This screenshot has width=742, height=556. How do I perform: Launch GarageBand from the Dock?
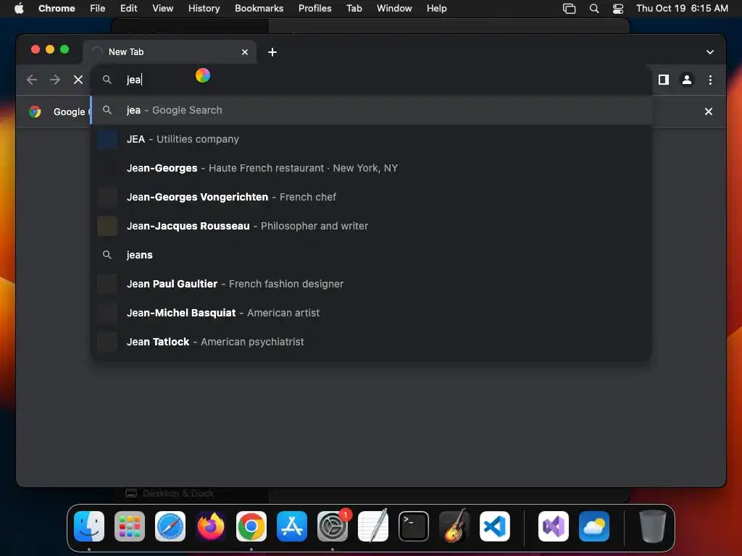coord(454,526)
